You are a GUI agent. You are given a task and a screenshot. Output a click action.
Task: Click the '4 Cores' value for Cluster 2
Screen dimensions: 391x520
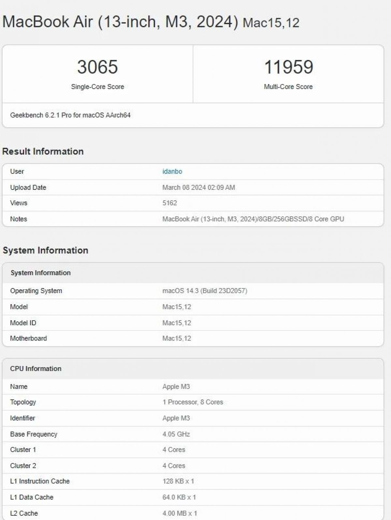point(174,466)
